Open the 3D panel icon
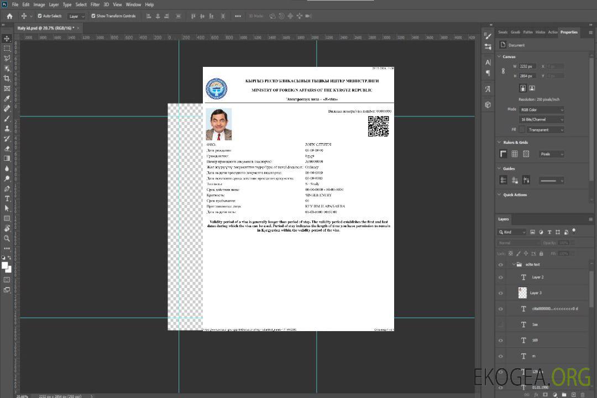Viewport: 597px width, 398px height. 488,104
